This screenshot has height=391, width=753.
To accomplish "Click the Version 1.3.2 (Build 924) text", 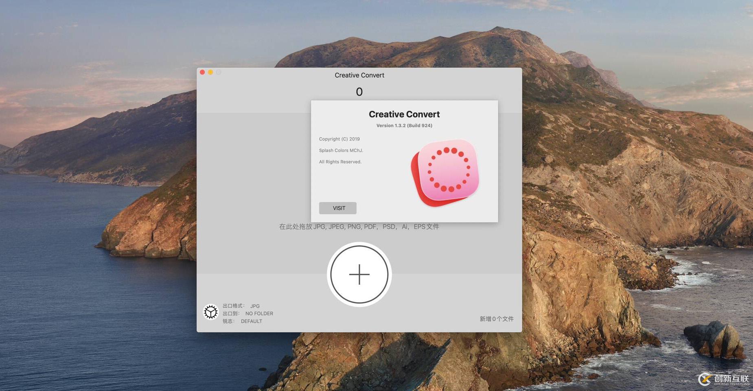I will [404, 125].
